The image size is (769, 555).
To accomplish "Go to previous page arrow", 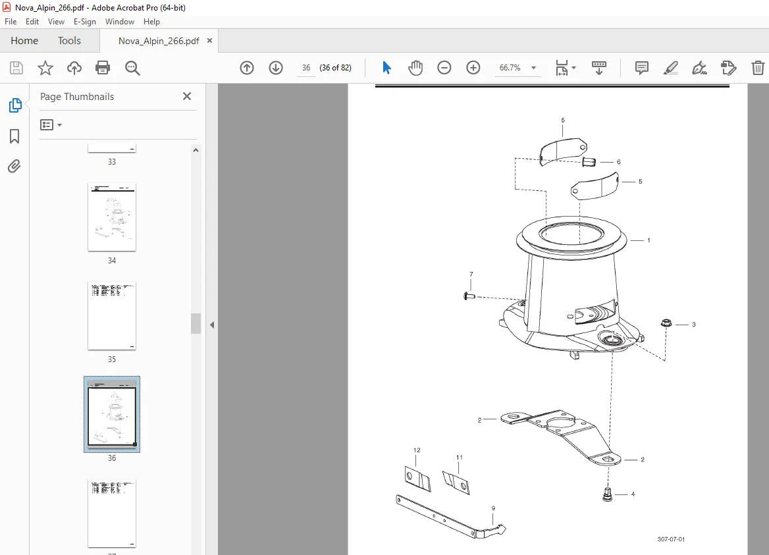I will [247, 68].
